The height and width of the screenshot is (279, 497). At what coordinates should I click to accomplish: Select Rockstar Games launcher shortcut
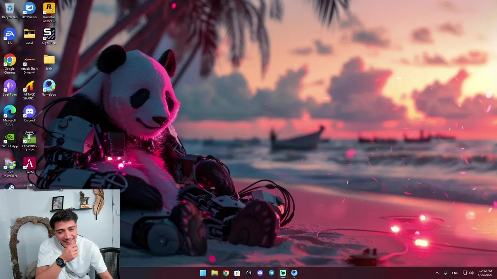click(x=49, y=12)
